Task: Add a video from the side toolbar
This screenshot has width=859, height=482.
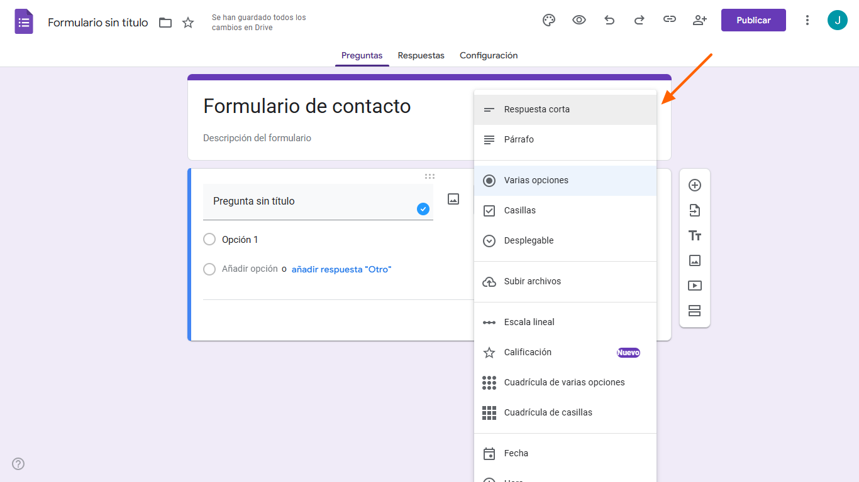Action: pyautogui.click(x=695, y=286)
